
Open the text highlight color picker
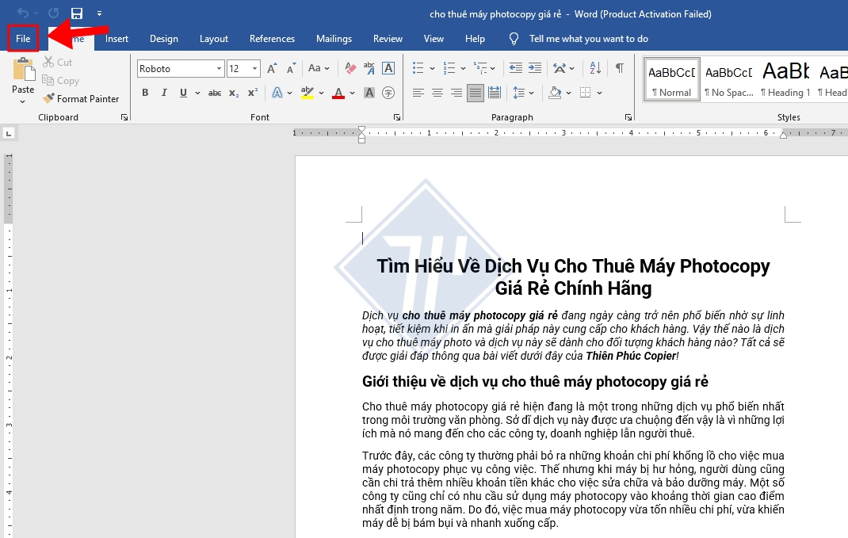[x=320, y=93]
